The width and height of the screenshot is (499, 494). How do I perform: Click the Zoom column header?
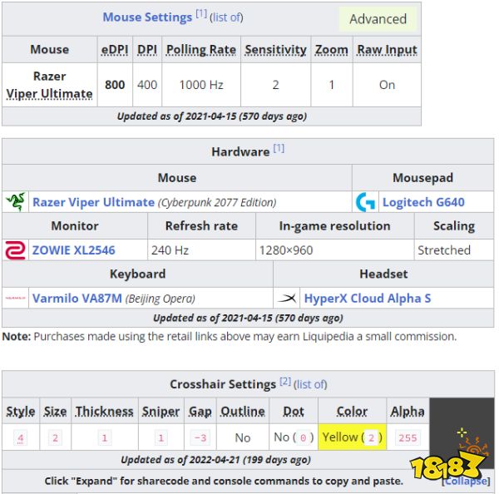pyautogui.click(x=332, y=50)
